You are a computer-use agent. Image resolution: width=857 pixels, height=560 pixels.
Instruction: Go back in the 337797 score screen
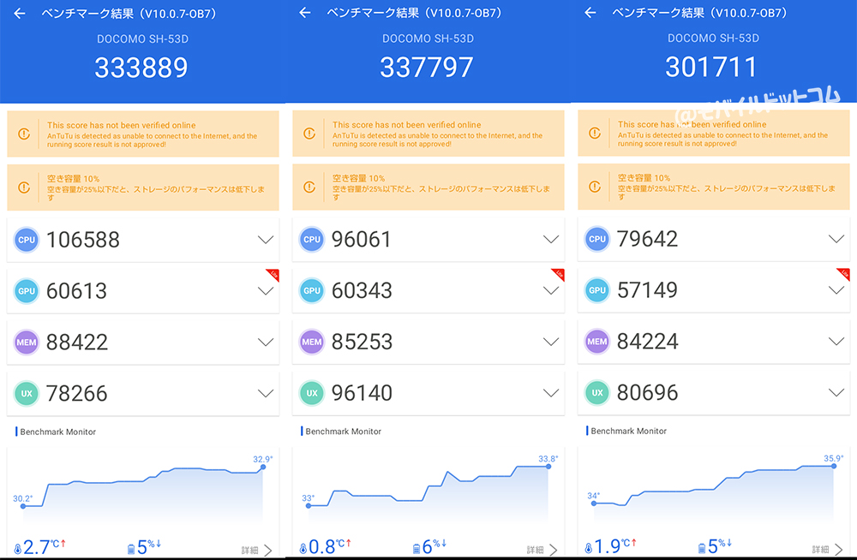point(305,13)
